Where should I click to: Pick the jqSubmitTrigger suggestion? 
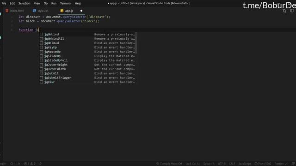tap(88, 78)
